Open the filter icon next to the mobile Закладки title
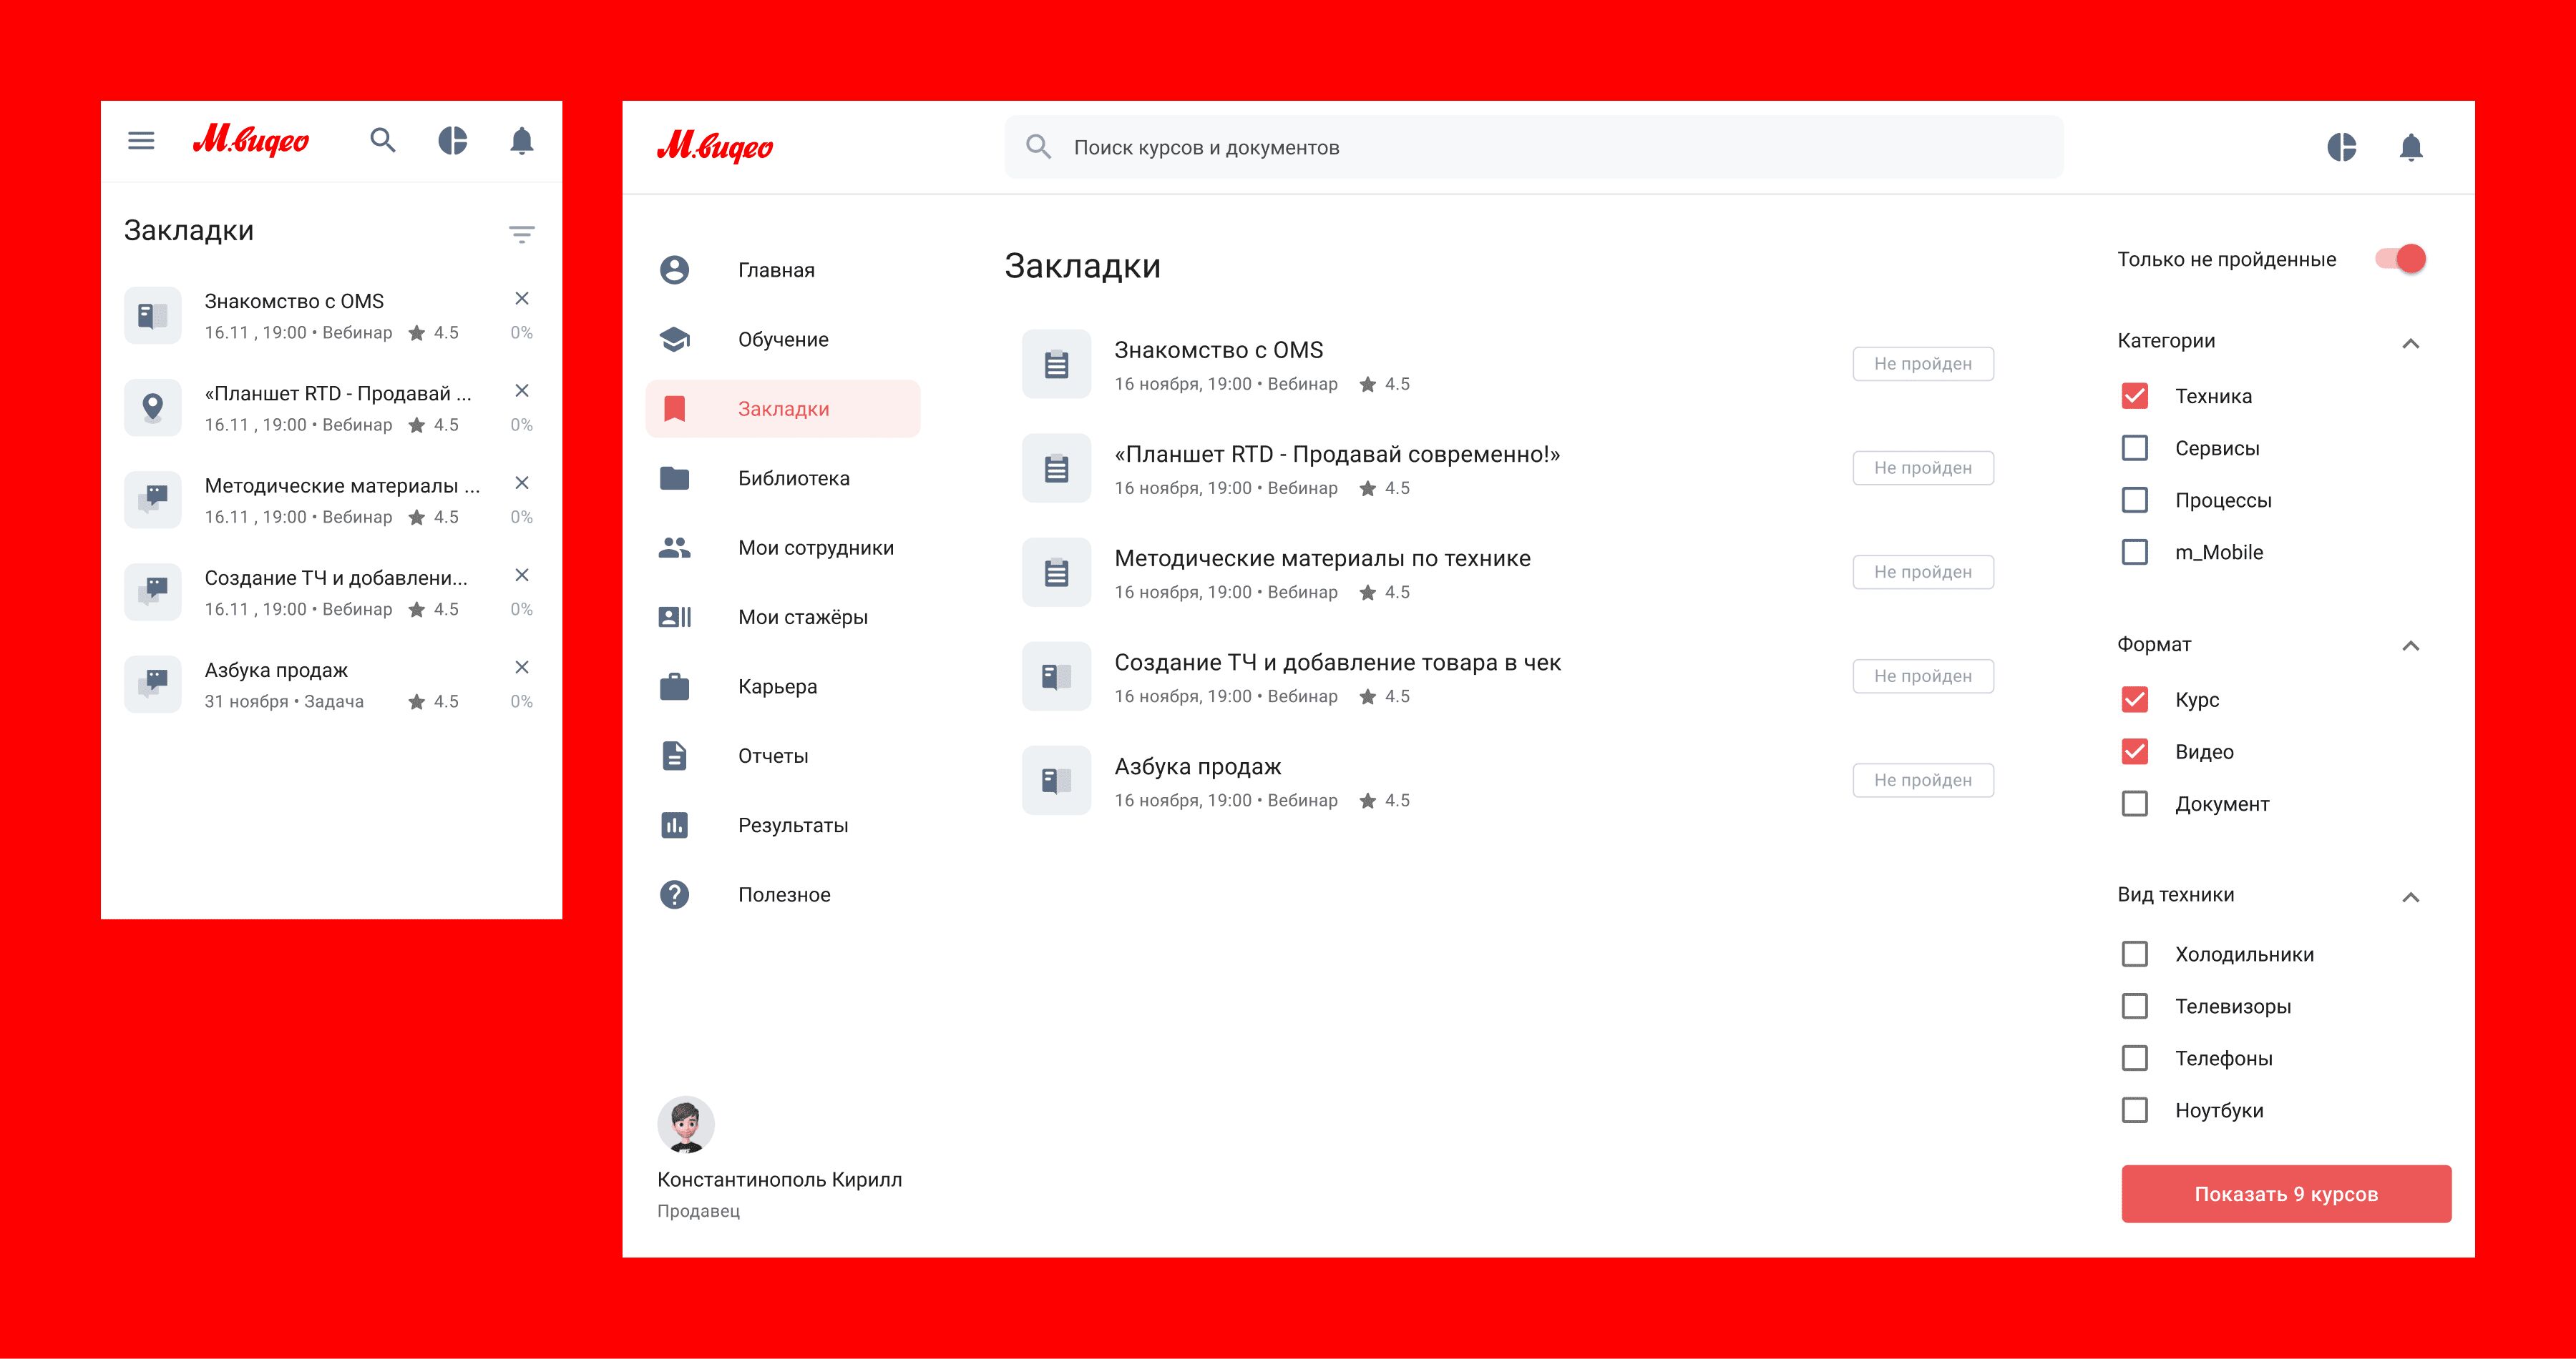Viewport: 2576px width, 1359px height. (x=521, y=234)
